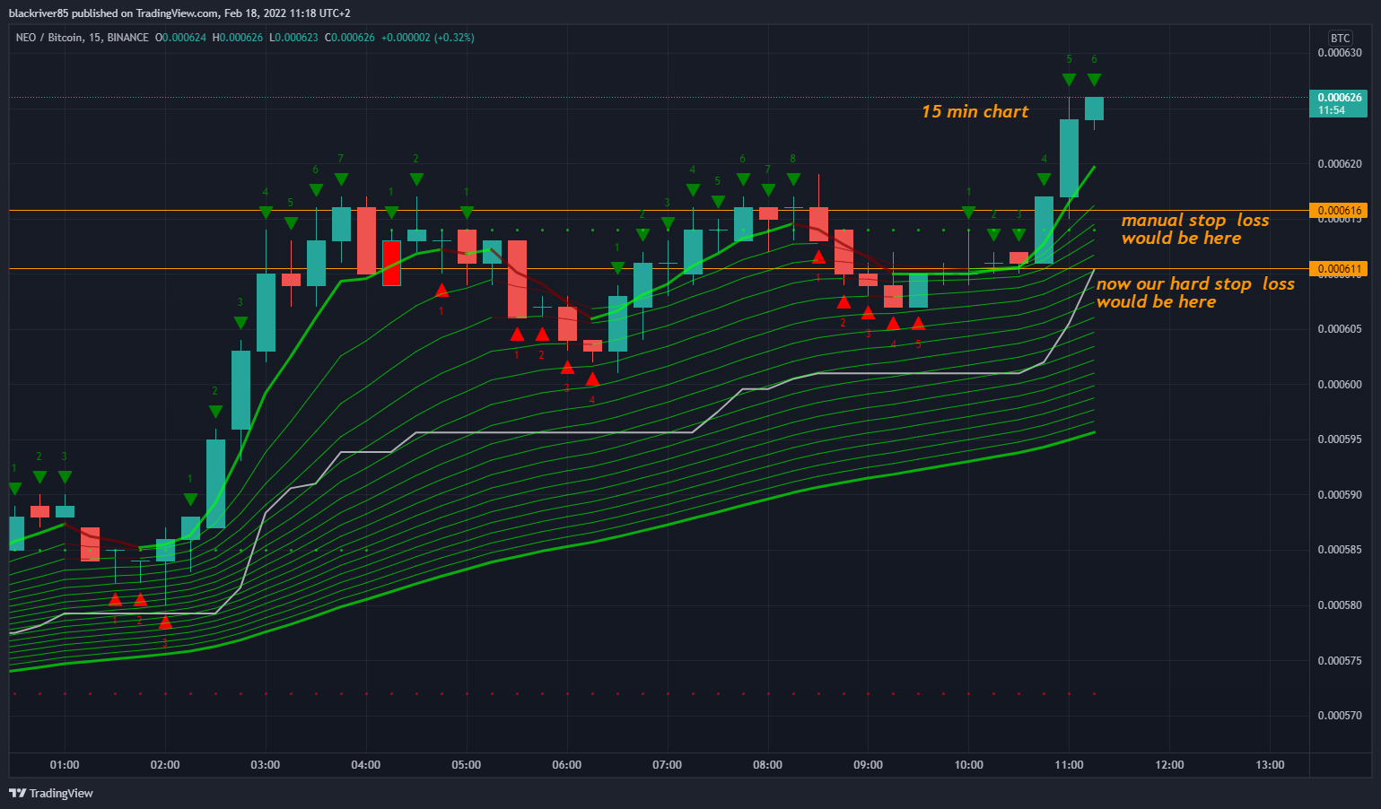Click the 09:00 time axis label
The image size is (1381, 809).
869,765
